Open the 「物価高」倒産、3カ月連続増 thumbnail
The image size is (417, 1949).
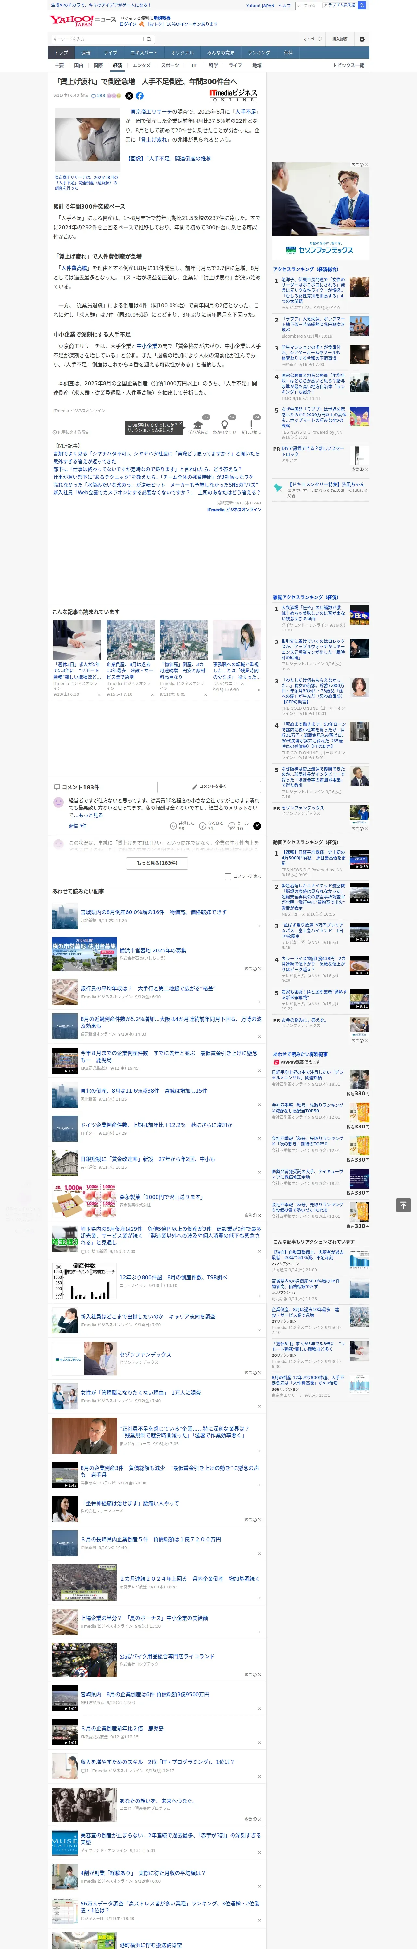click(183, 640)
